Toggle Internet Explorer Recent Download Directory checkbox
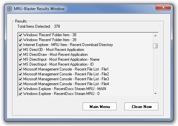The image size is (178, 126). pyautogui.click(x=20, y=45)
